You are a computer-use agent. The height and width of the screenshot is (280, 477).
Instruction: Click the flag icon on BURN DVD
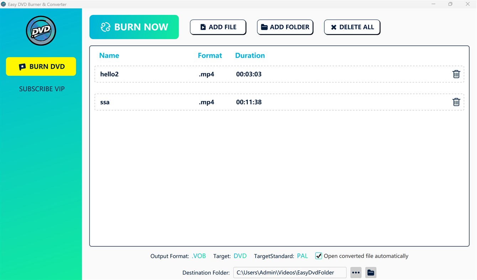(22, 66)
